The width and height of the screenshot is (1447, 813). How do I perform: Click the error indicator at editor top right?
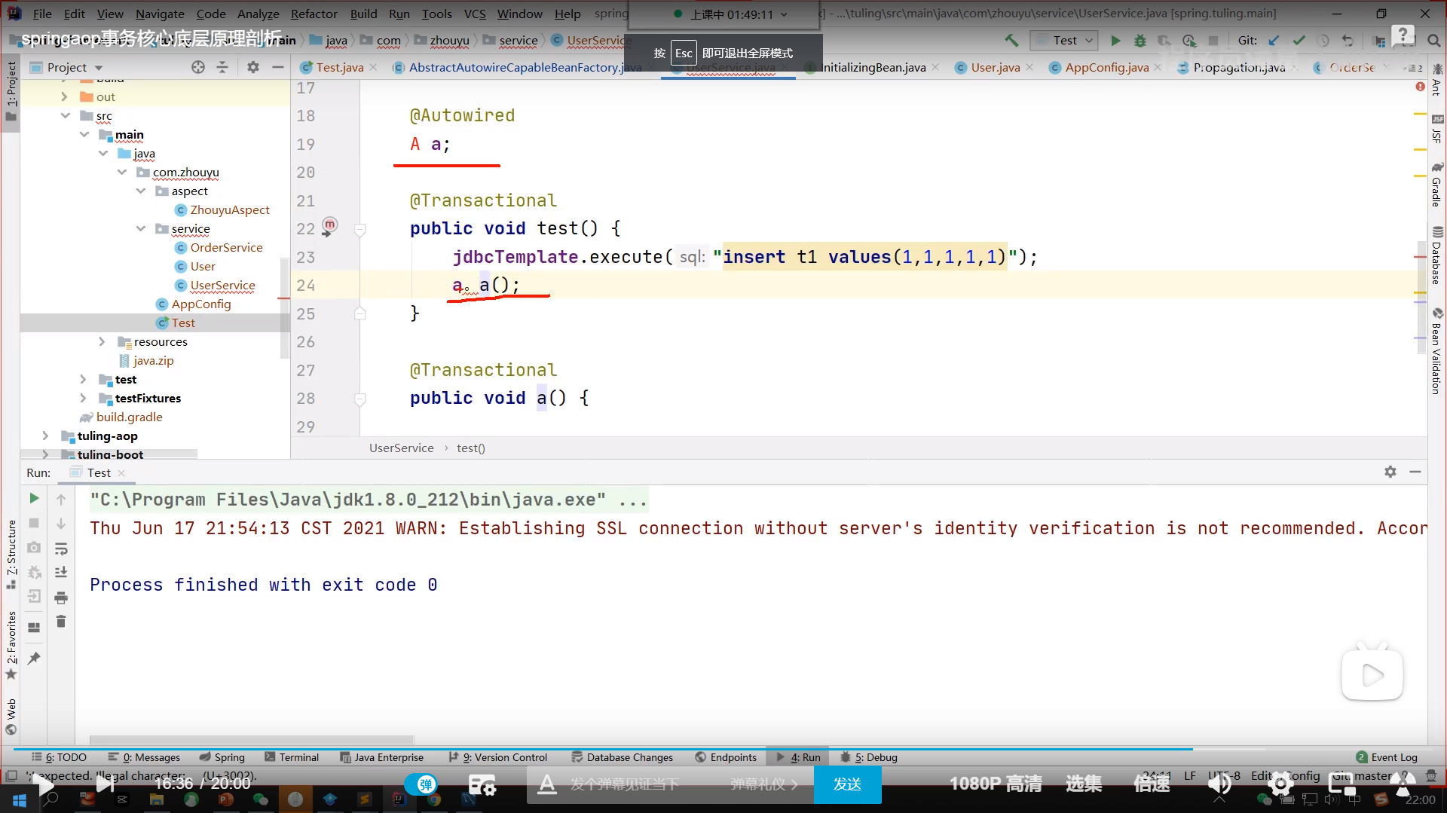[x=1420, y=87]
